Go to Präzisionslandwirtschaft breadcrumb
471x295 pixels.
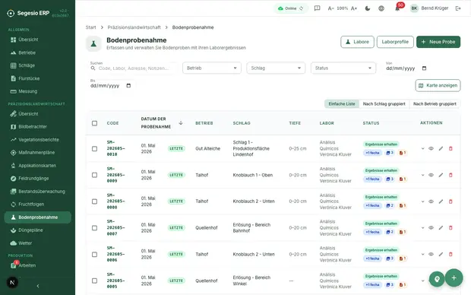click(134, 27)
